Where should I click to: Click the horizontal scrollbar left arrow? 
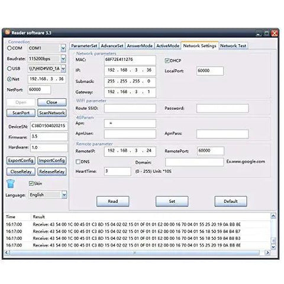[x=7, y=253]
